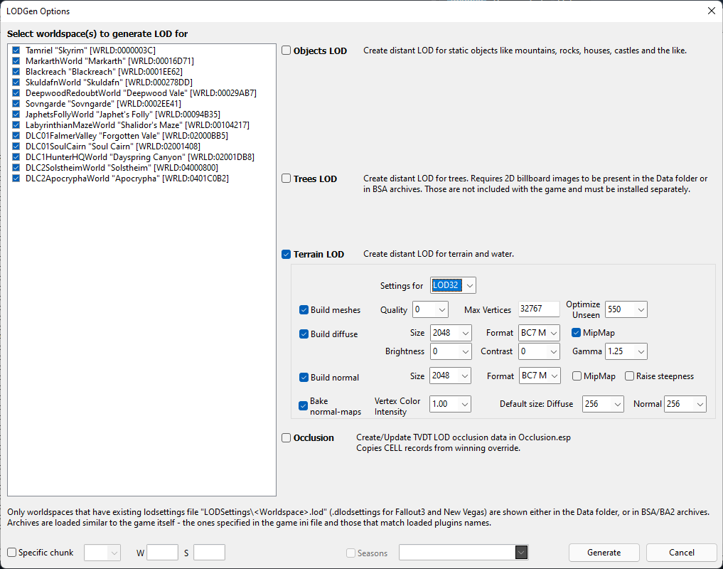Viewport: 723px width, 569px height.
Task: Toggle the Sovngarde worldspace checkbox
Action: [x=16, y=104]
